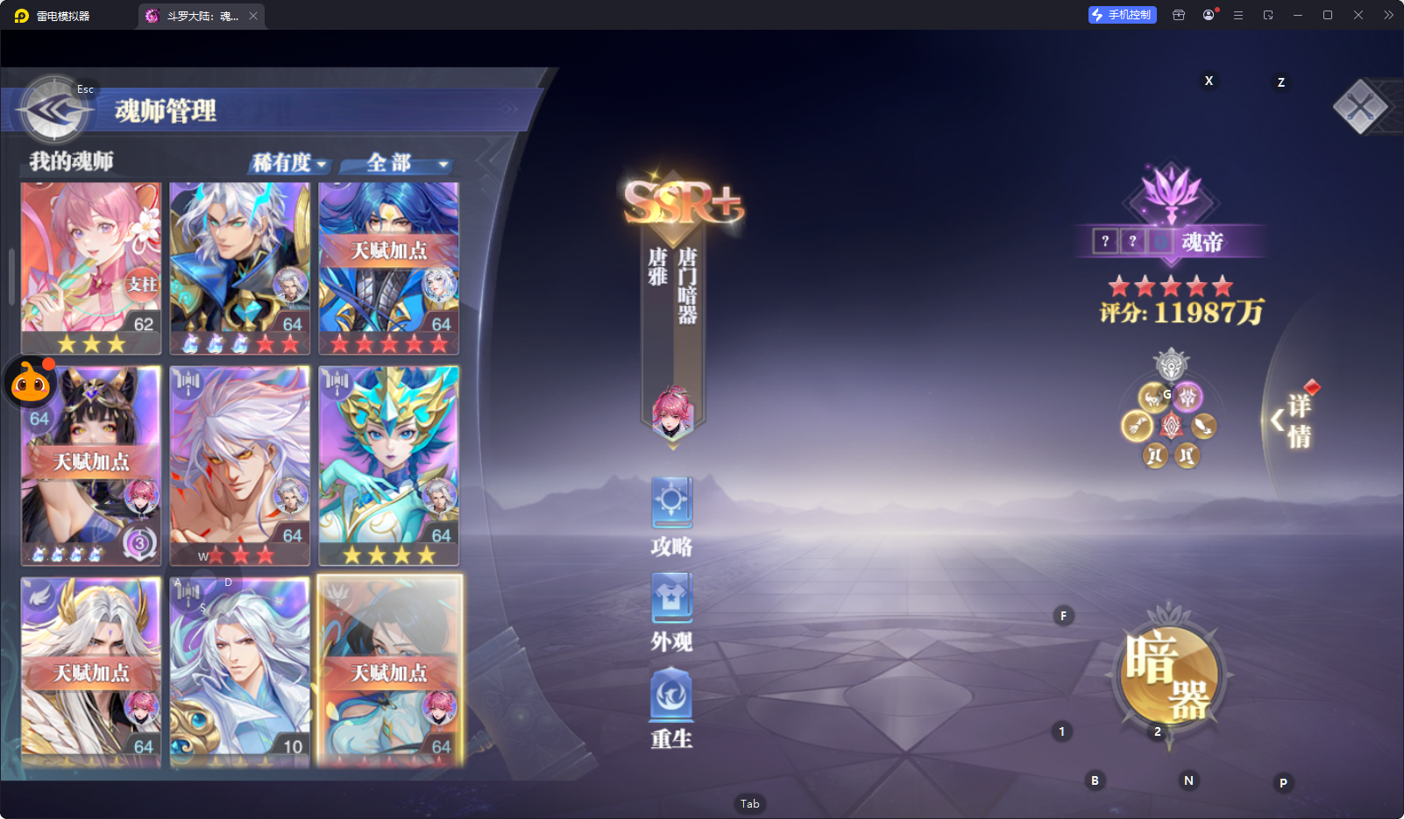The image size is (1404, 819).
Task: Click the pink-haired hero avatar under 唐雅
Action: pos(672,412)
